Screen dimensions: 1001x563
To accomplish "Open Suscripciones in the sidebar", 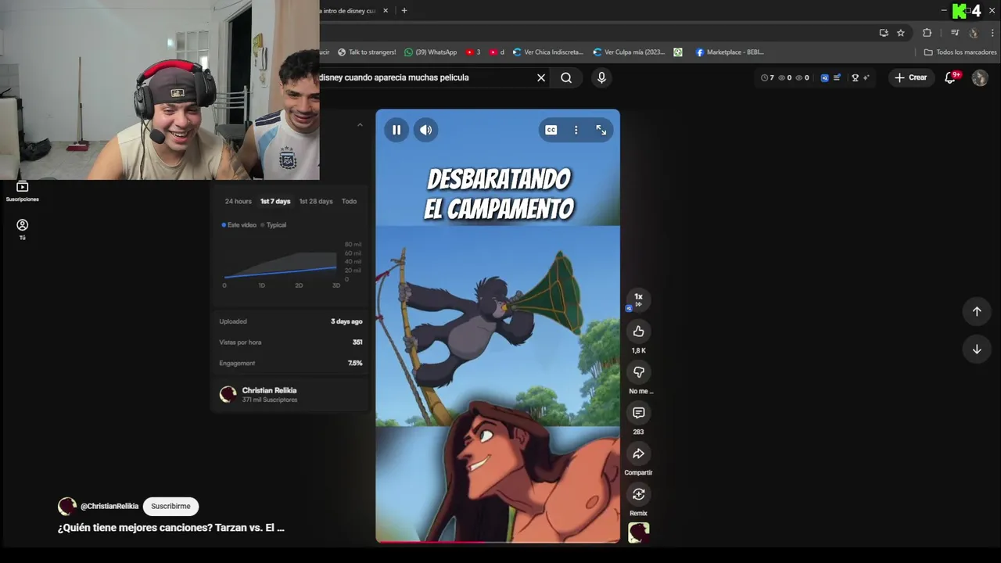I will 22,191.
